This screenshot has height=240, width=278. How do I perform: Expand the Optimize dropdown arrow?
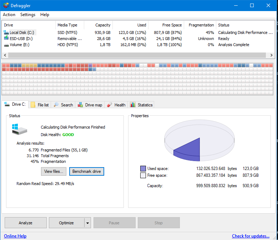87,223
